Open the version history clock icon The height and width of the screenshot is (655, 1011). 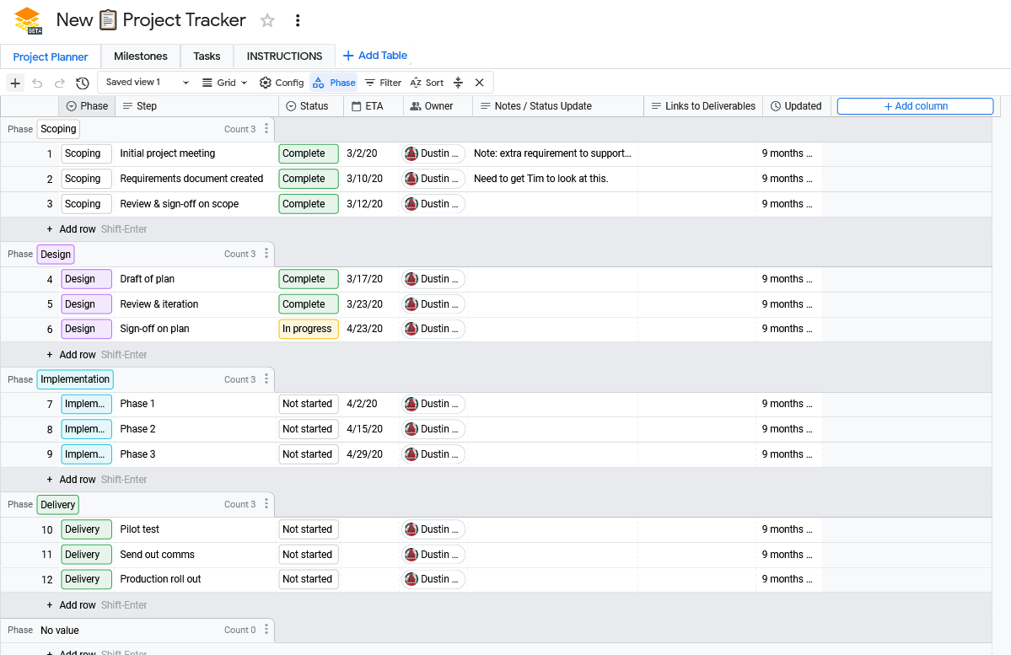[x=82, y=83]
